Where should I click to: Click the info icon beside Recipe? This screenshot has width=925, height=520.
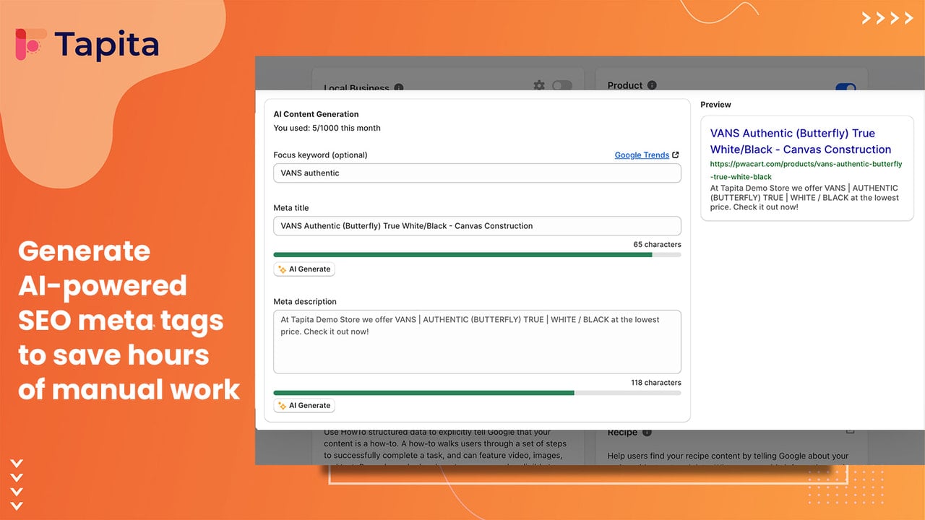point(647,433)
